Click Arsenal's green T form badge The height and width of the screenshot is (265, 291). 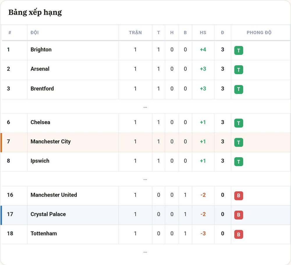click(239, 70)
